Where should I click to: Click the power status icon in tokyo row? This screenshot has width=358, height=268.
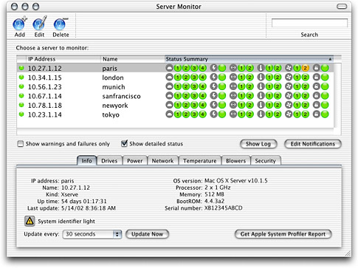213,114
